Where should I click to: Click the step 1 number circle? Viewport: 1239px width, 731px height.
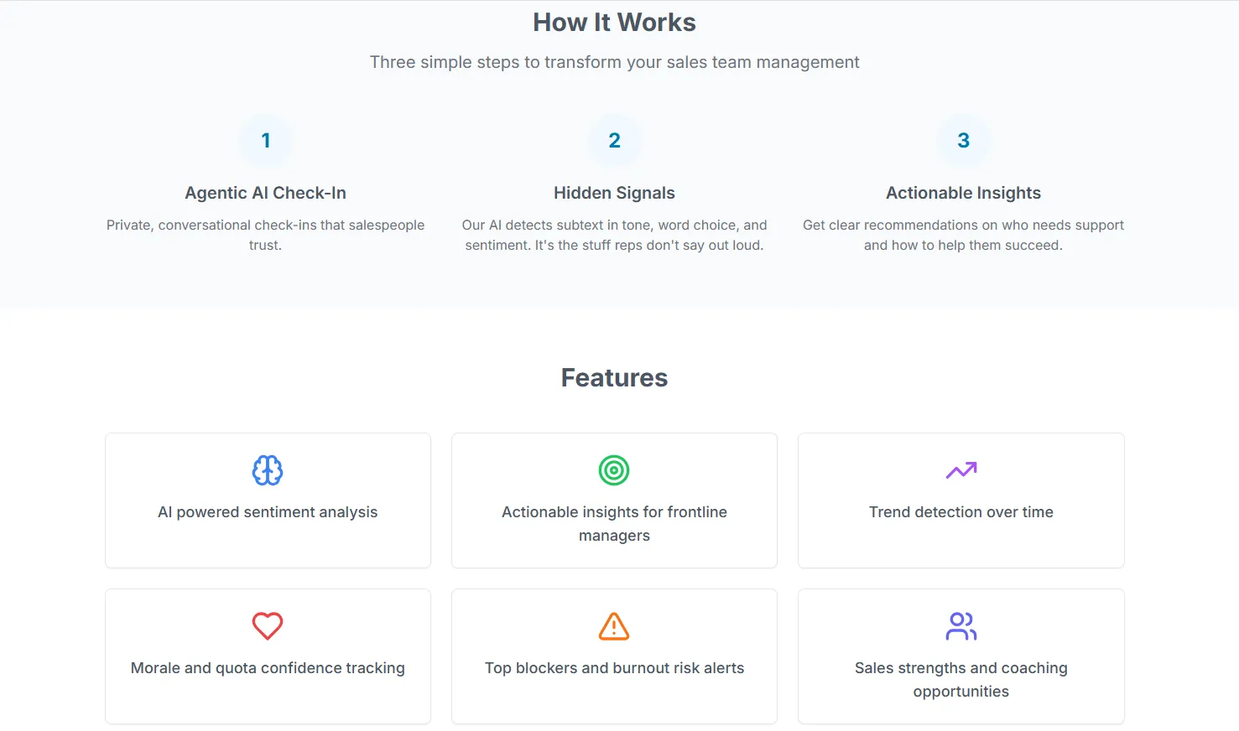(x=266, y=141)
